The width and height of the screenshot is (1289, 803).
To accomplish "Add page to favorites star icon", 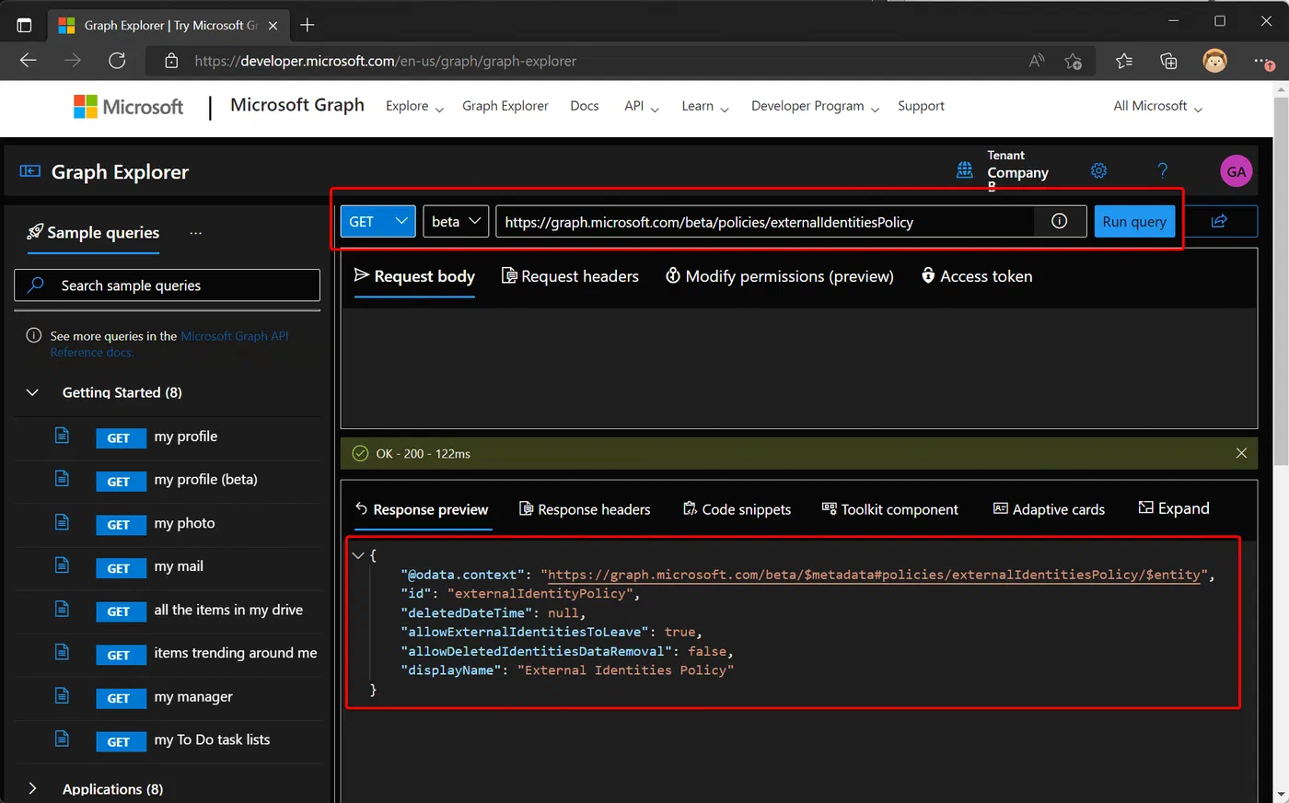I will tap(1073, 62).
